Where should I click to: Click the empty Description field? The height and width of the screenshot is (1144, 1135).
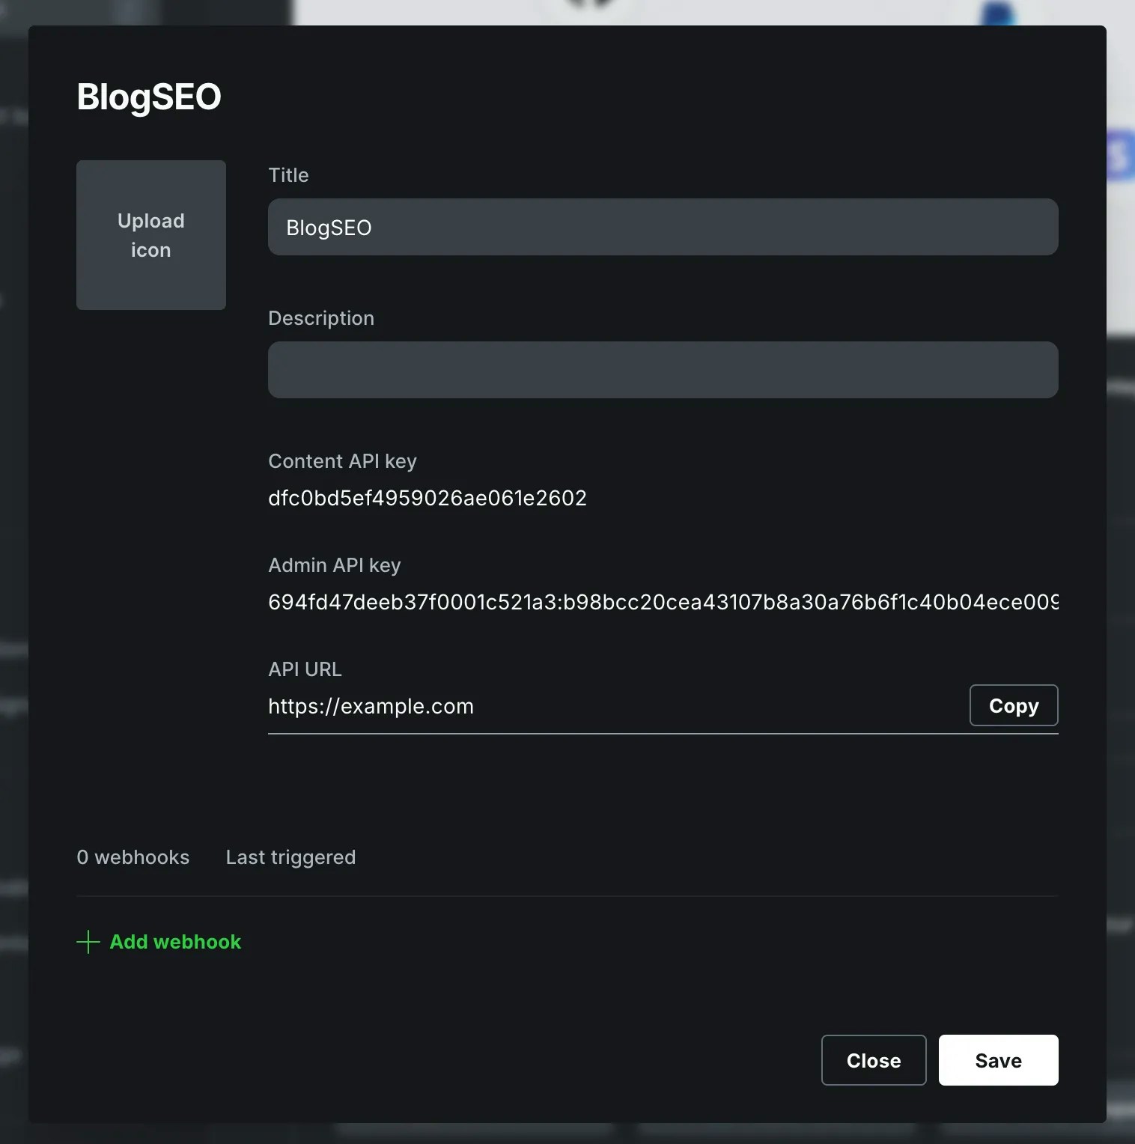tap(662, 369)
